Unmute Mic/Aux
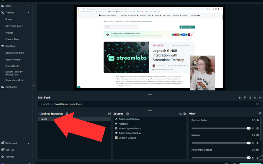 click(x=253, y=143)
